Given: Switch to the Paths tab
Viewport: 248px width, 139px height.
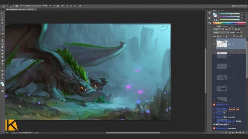Looking at the screenshot, I should click(x=232, y=26).
